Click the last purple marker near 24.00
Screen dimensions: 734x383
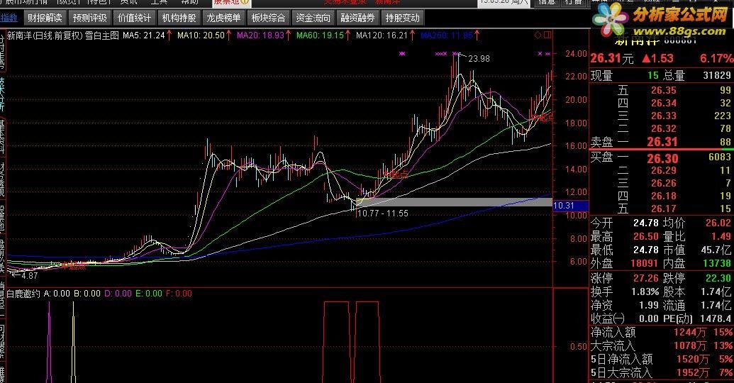click(x=547, y=54)
